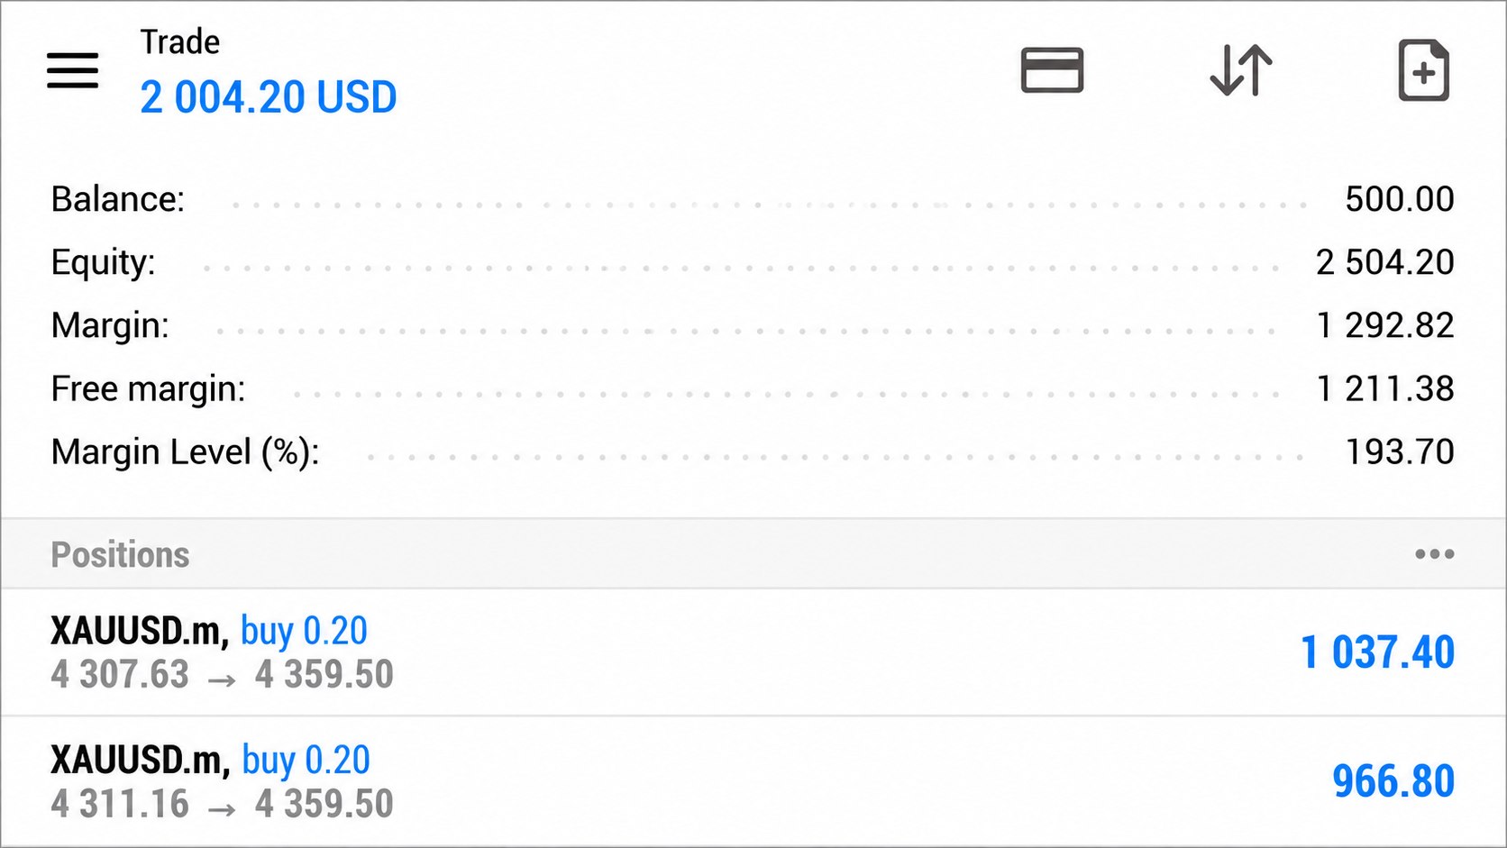
Task: Open the Positions three-dots menu
Action: 1434,554
